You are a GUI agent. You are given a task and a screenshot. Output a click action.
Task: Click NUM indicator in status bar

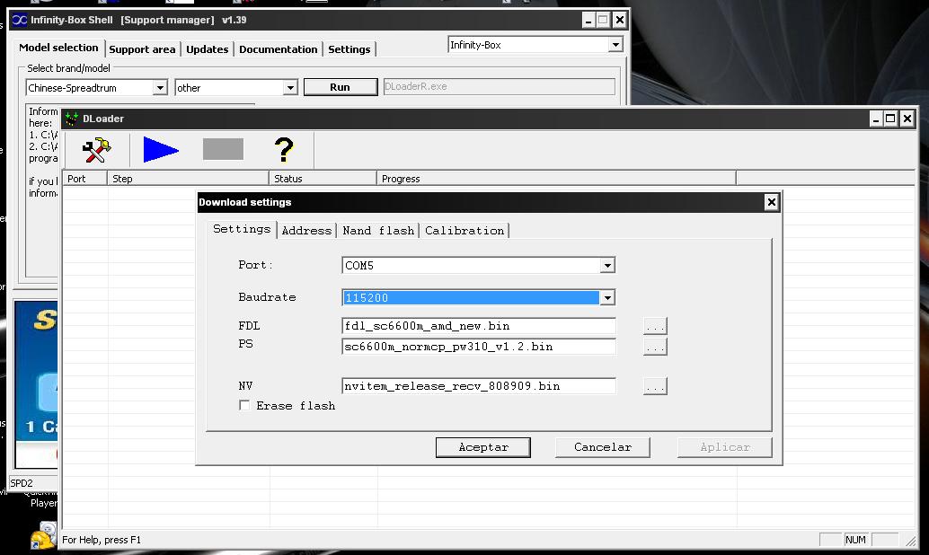tap(855, 540)
